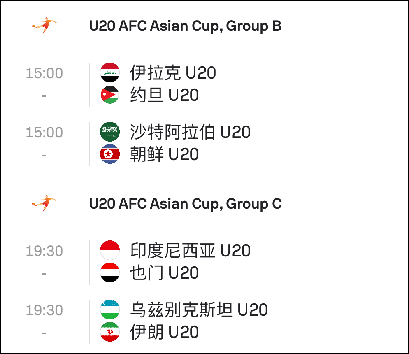Viewport: 409px width, 354px height.
Task: Click the Iraq U20 flag icon
Action: tap(110, 72)
